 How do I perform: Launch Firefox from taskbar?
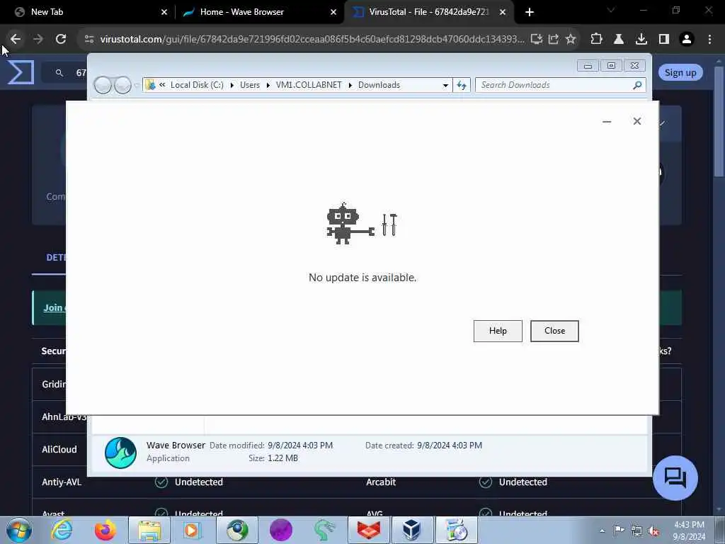point(105,530)
